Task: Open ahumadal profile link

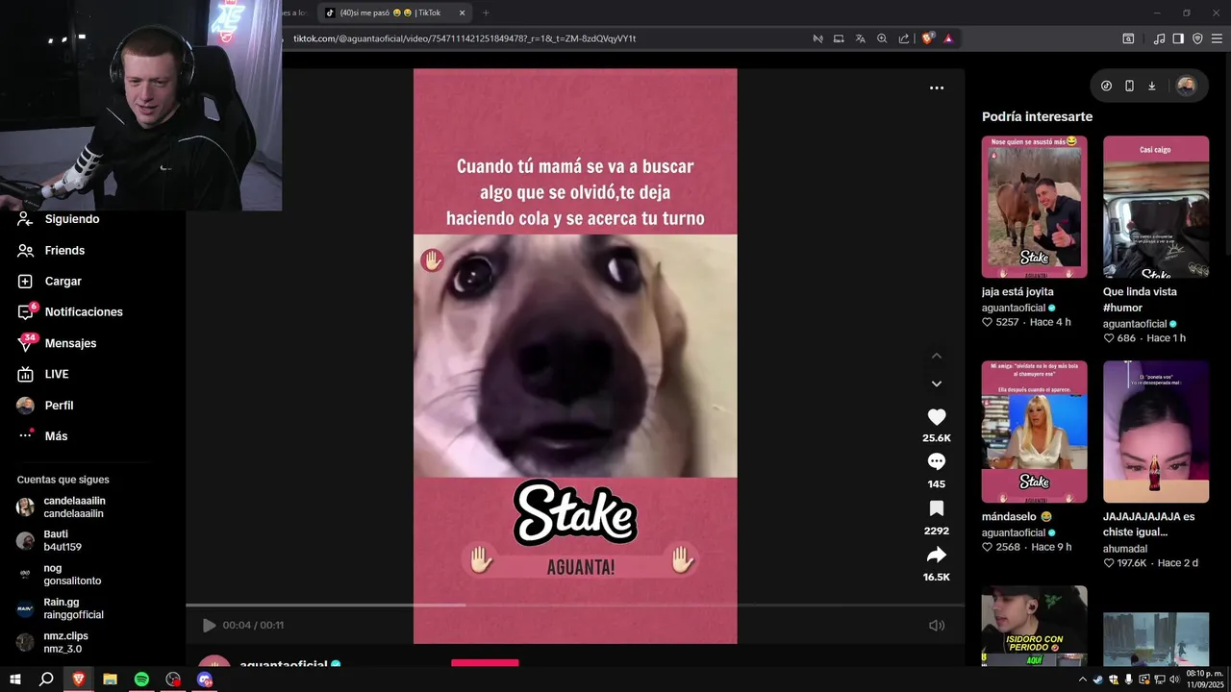Action: click(1125, 549)
